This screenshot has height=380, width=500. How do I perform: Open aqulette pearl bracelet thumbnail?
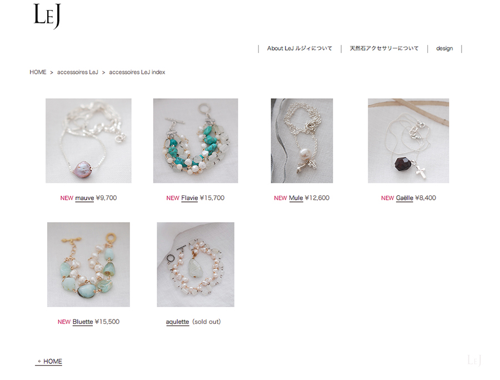[196, 265]
